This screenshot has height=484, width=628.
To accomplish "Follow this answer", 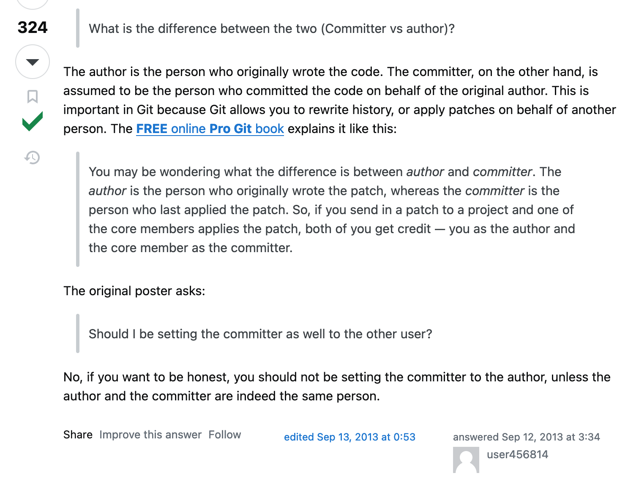I will (x=224, y=435).
